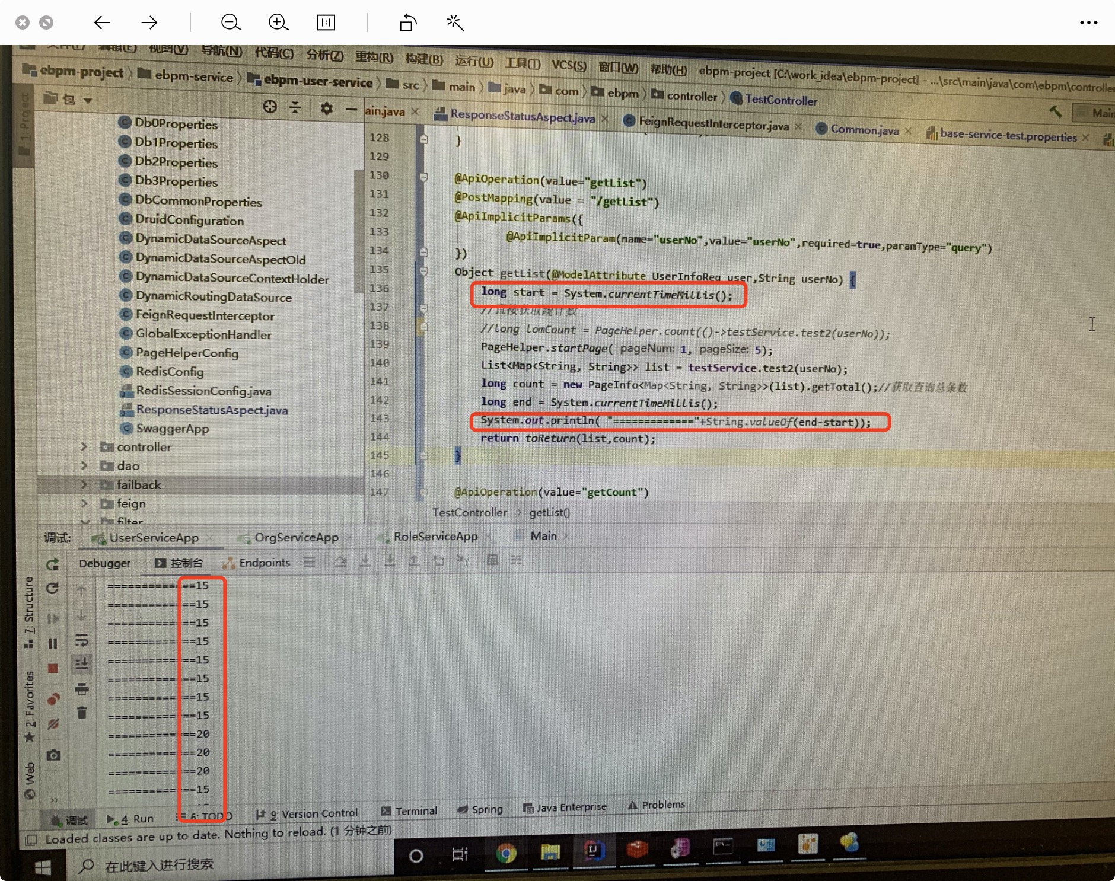Rotate the image
This screenshot has height=881, width=1115.
pos(408,23)
